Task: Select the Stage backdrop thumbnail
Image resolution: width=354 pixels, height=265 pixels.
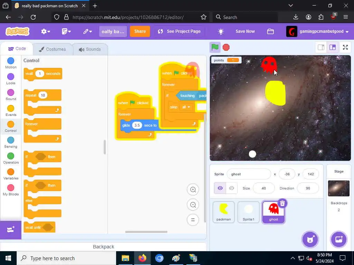Action: pyautogui.click(x=339, y=188)
